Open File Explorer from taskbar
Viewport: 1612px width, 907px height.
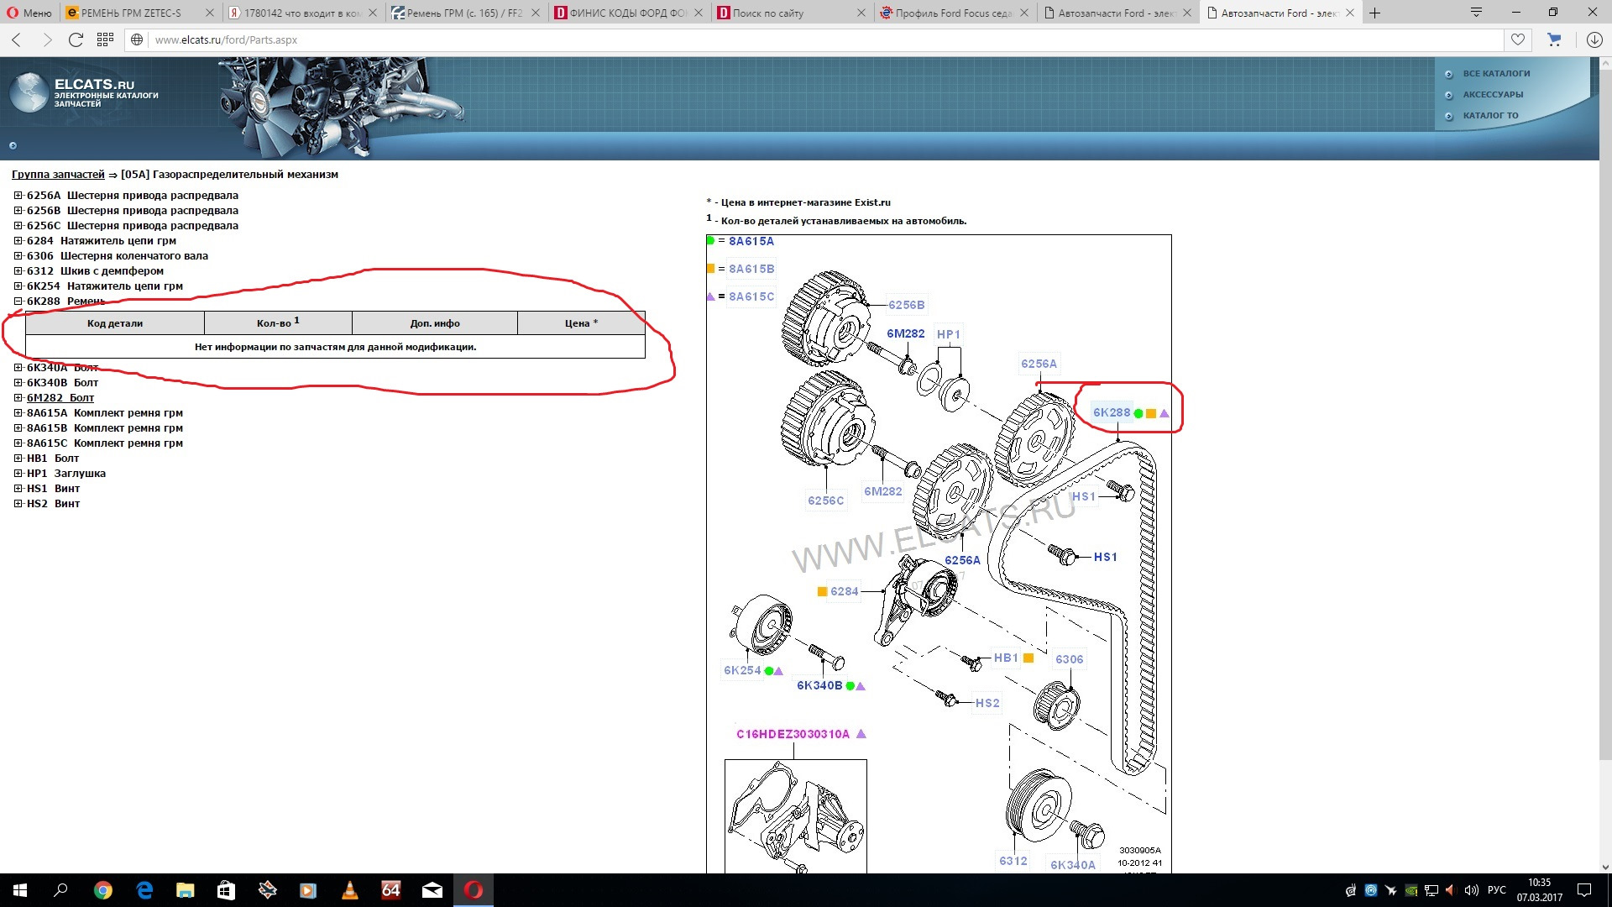[186, 890]
